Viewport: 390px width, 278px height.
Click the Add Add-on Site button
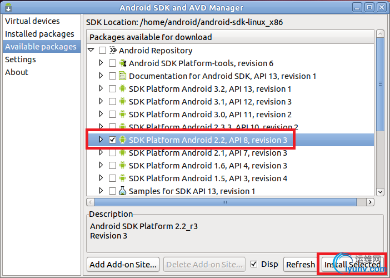pos(123,264)
